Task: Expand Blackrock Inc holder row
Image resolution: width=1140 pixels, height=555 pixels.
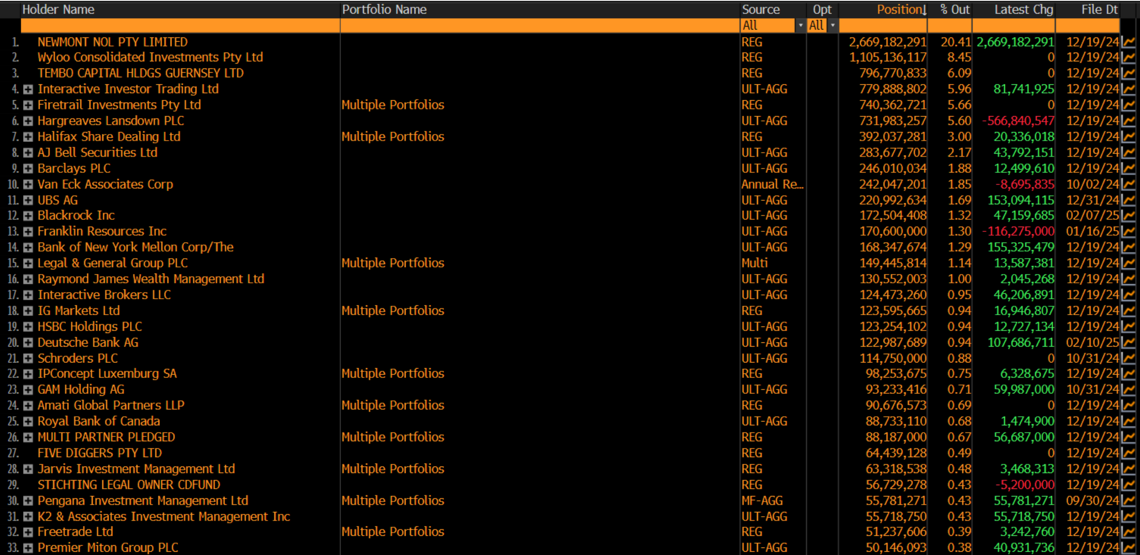Action: pos(28,216)
